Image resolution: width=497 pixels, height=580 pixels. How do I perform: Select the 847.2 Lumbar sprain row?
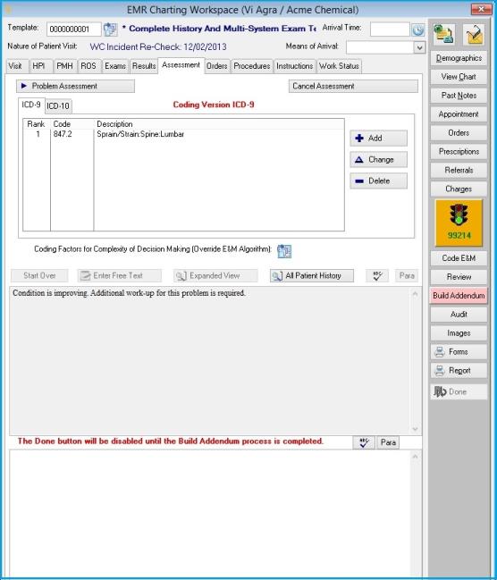pyautogui.click(x=183, y=134)
